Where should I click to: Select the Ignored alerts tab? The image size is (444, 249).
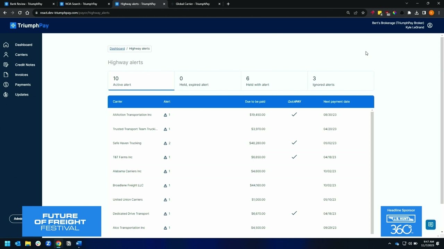[341, 81]
